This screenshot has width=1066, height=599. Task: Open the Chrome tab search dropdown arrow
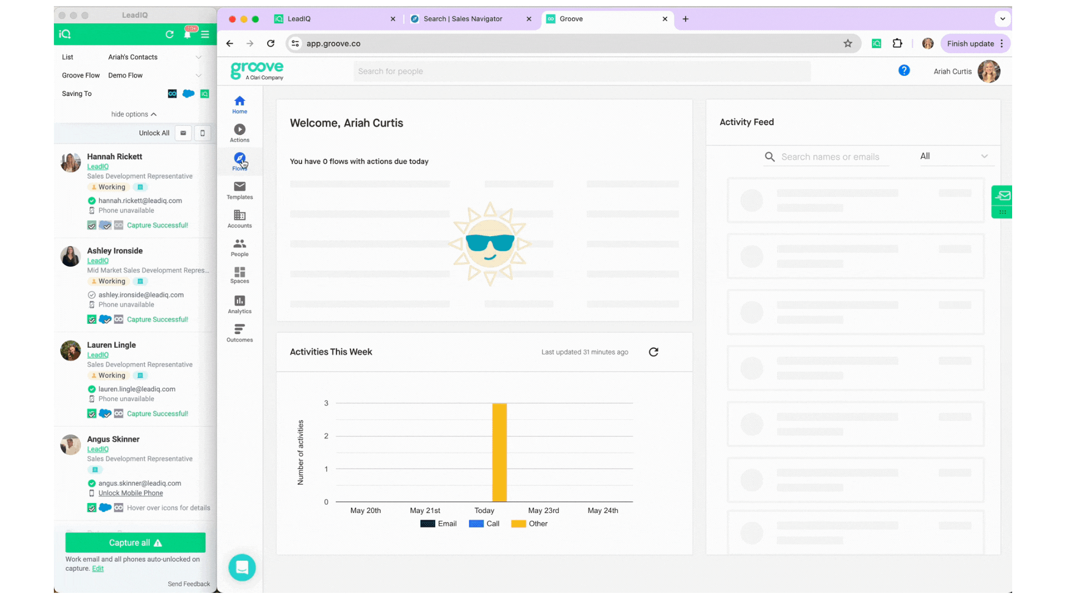coord(1003,19)
